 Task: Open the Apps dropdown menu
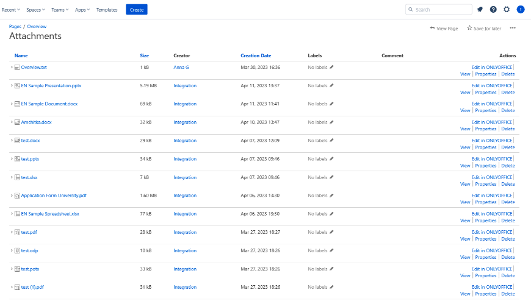click(x=82, y=10)
